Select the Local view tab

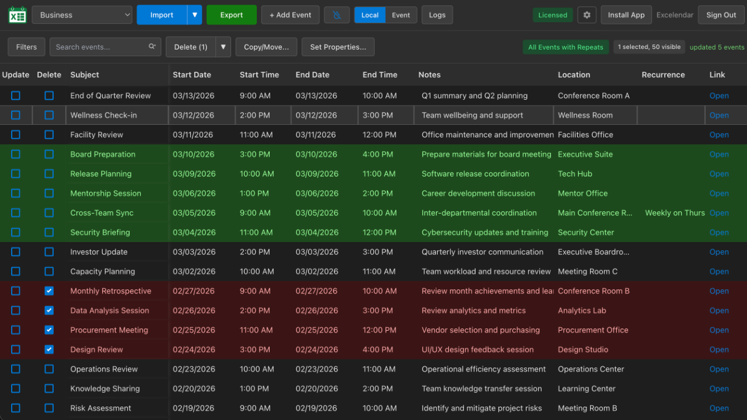[x=370, y=15]
